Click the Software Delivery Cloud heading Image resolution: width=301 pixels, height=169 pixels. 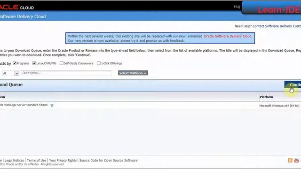(x=23, y=16)
